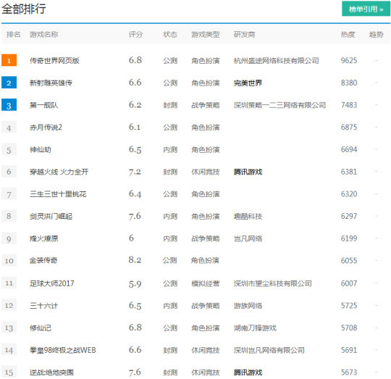Viewport: 391px width, 379px height.
Task: Open game 逆战:绝地突围
Action: 51,372
